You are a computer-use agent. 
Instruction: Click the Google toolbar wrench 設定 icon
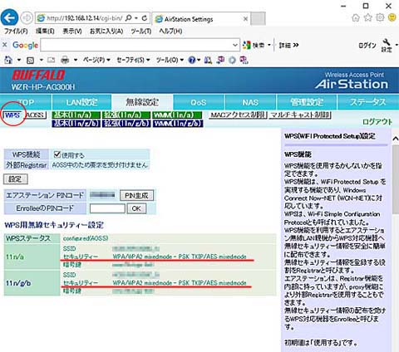coord(387,46)
